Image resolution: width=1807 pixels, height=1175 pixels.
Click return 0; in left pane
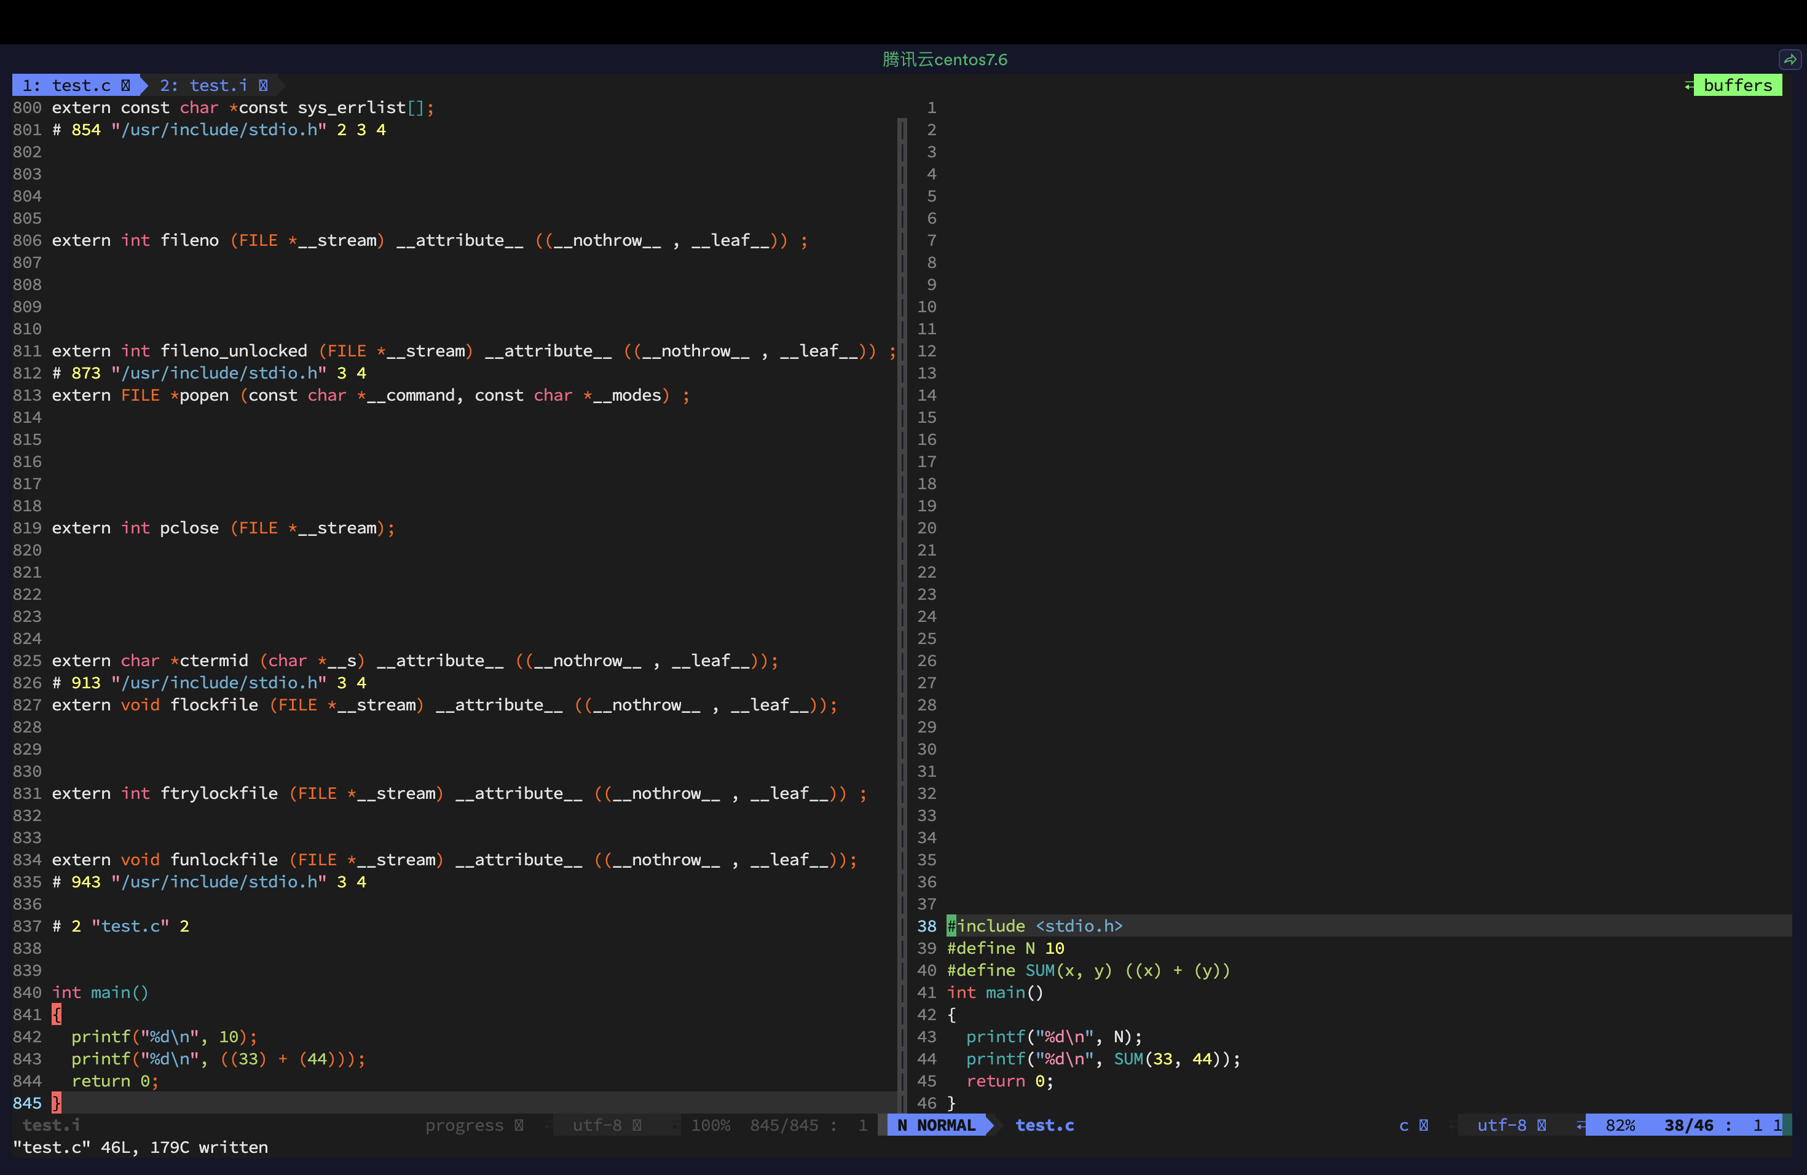click(x=116, y=1081)
